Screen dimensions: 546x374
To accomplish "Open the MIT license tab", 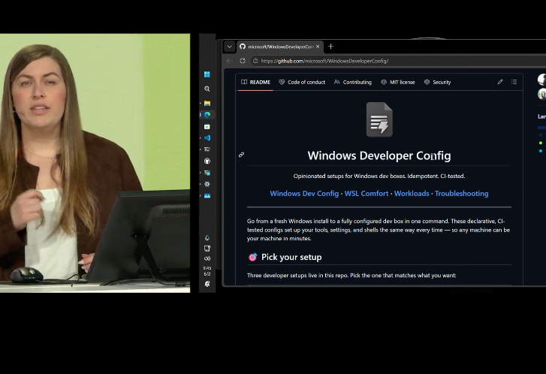I will click(397, 82).
